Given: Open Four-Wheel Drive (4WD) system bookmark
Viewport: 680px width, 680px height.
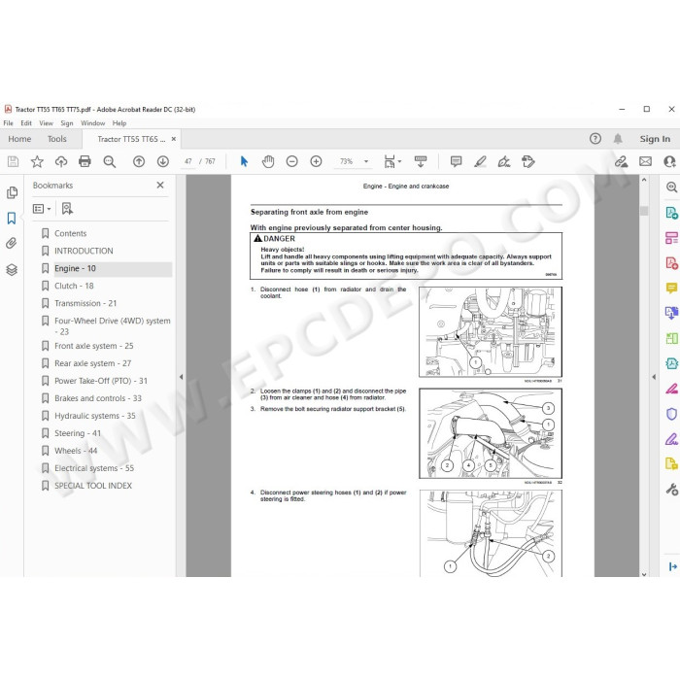Looking at the screenshot, I should pyautogui.click(x=113, y=325).
